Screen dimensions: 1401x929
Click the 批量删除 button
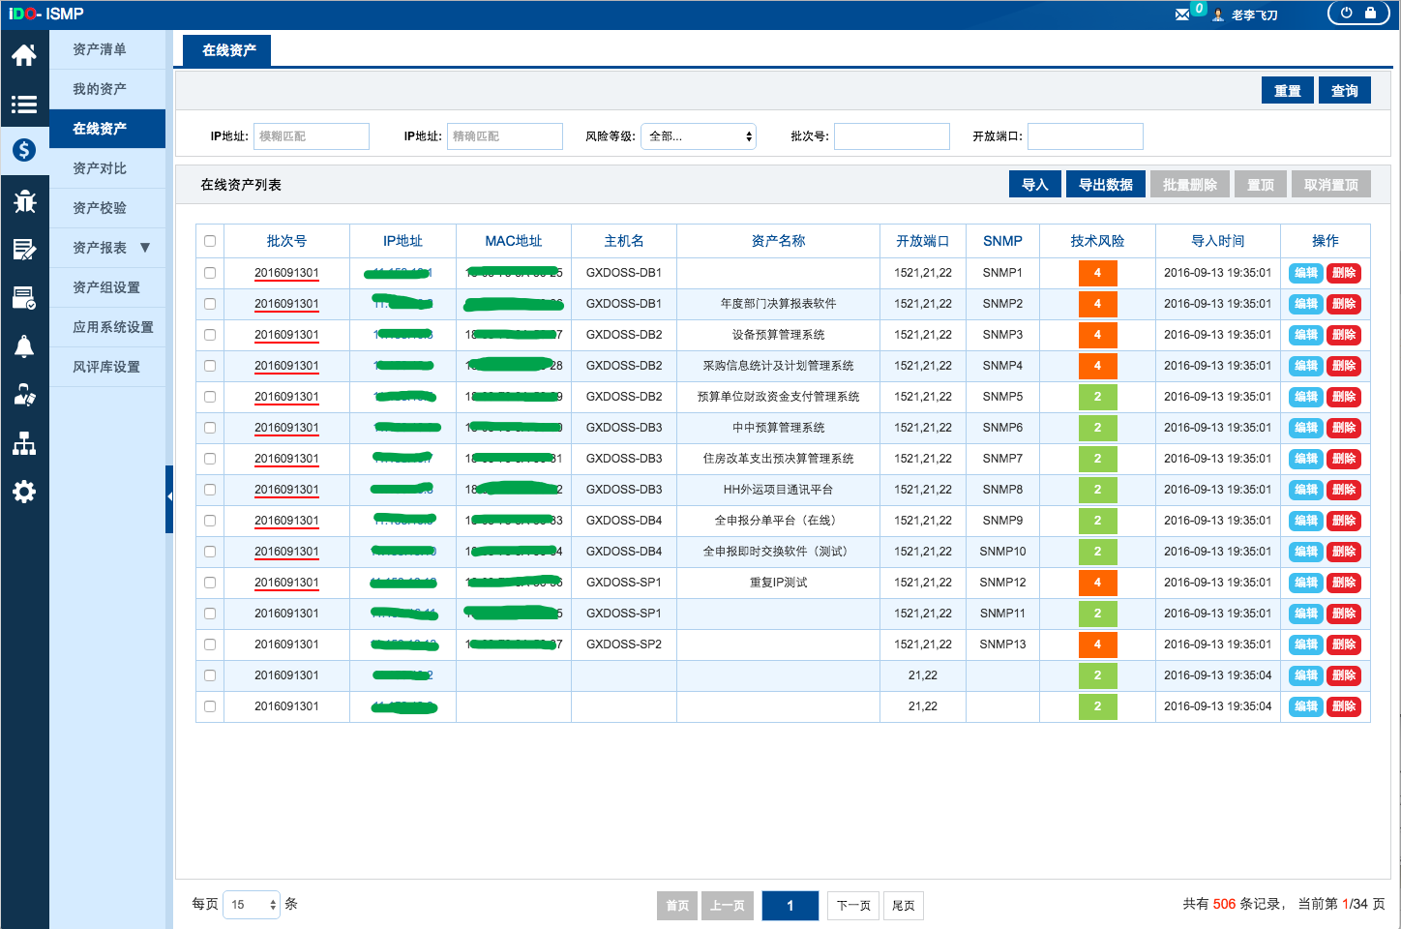[1190, 185]
